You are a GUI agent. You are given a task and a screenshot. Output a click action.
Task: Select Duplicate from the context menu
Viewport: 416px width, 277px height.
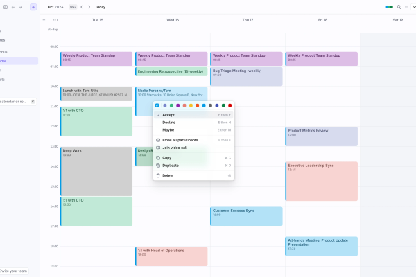pos(193,166)
